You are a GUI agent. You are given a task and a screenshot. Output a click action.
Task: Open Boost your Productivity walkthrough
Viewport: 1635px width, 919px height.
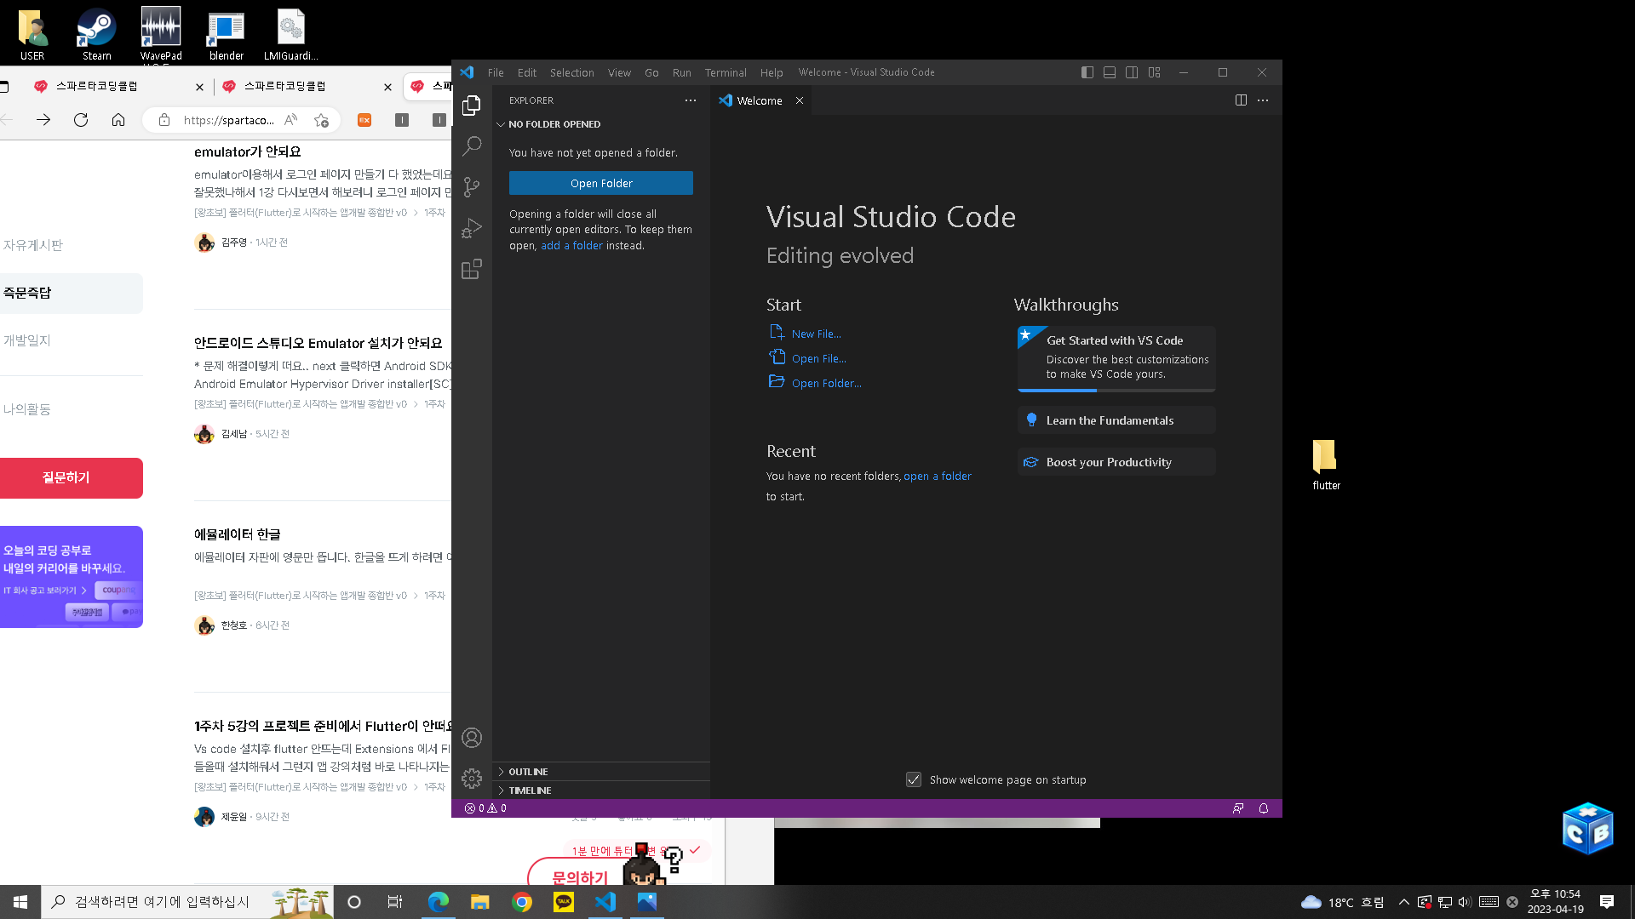(1116, 462)
